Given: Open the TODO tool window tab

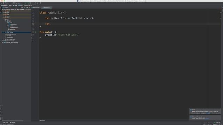Looking at the screenshot, I should click(x=6, y=122).
